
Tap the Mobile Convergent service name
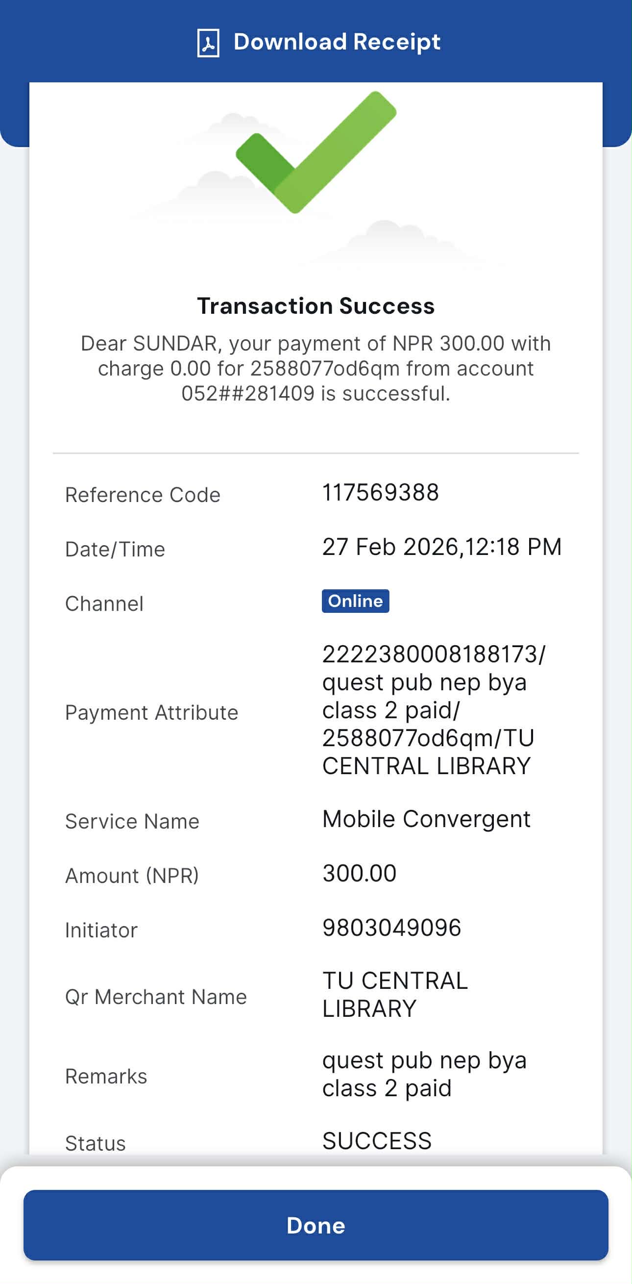tap(426, 819)
